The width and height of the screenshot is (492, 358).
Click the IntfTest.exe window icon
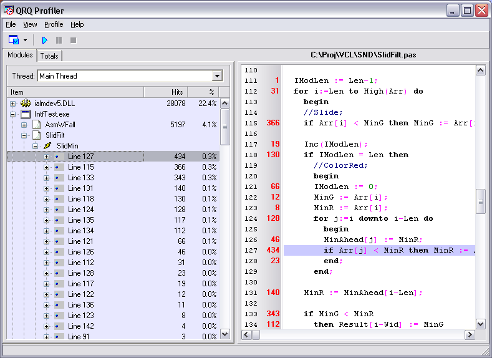coord(26,114)
